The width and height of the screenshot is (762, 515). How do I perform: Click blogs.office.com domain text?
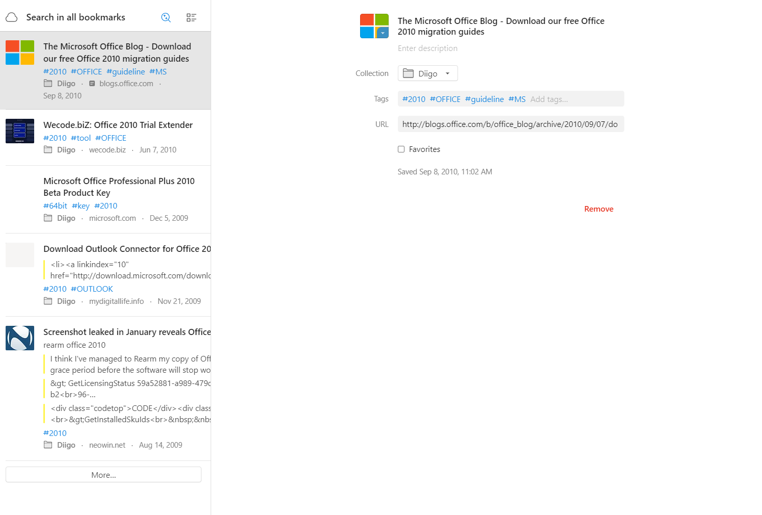point(126,84)
